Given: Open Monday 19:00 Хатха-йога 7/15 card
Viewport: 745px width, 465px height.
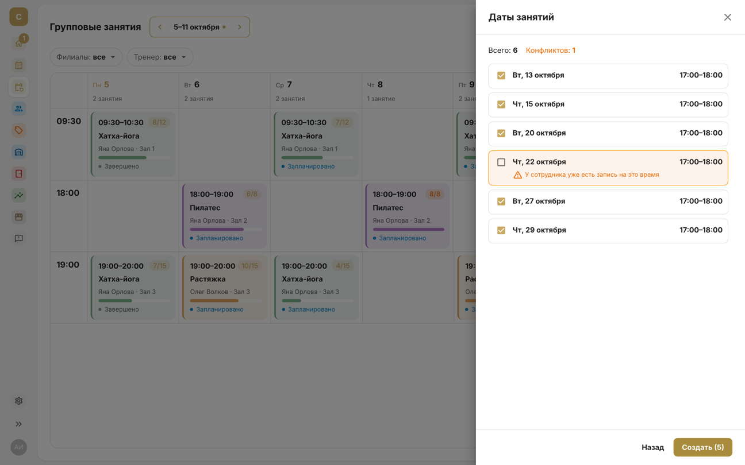Looking at the screenshot, I should coord(133,287).
